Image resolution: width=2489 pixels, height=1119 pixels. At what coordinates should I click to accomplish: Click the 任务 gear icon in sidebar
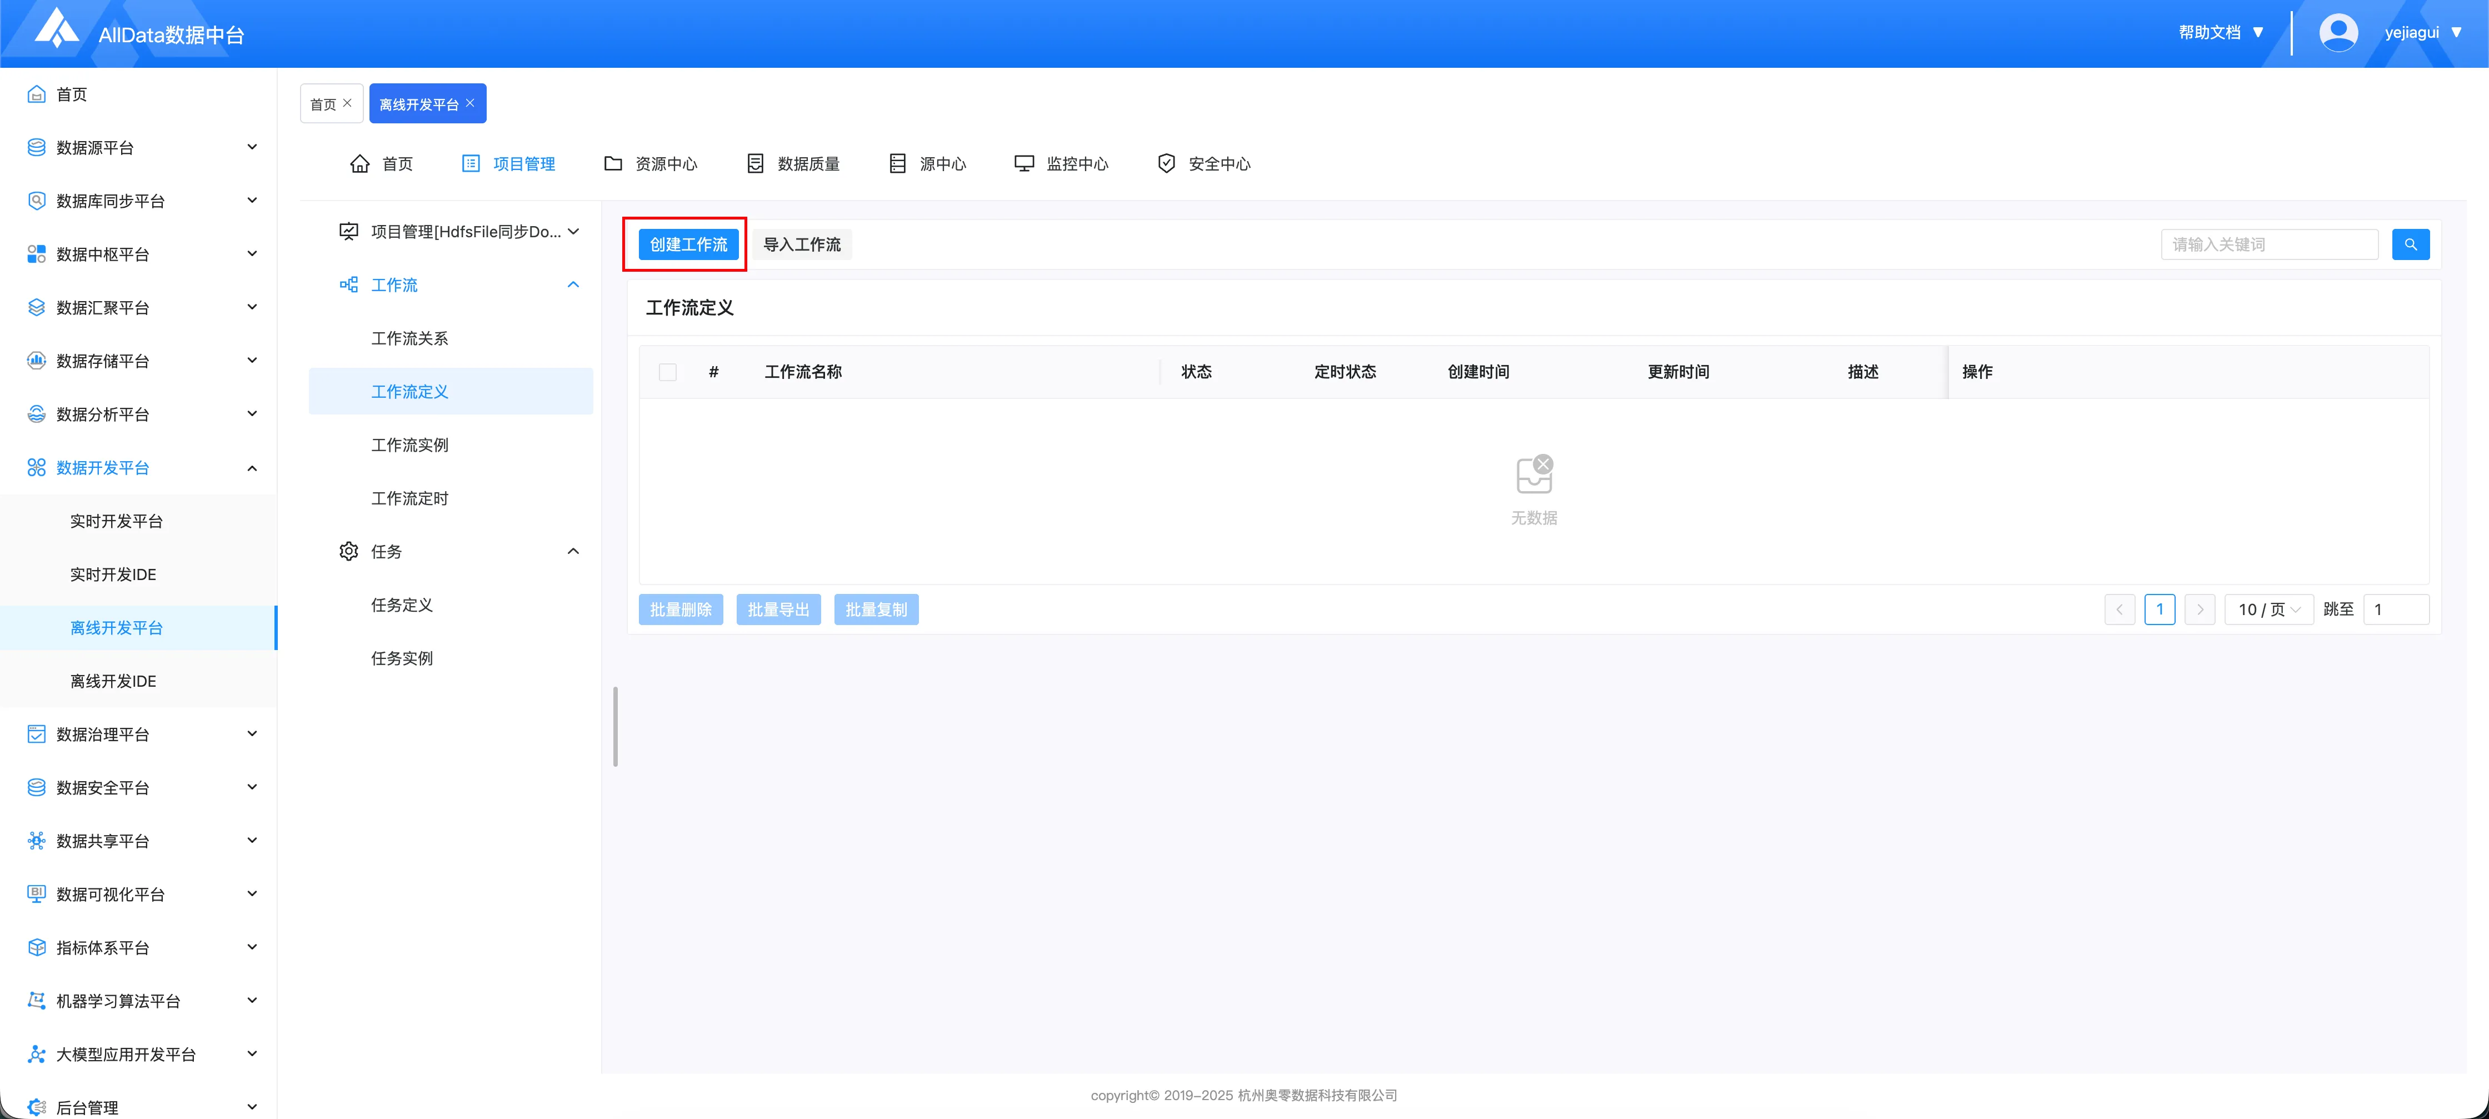coord(349,551)
